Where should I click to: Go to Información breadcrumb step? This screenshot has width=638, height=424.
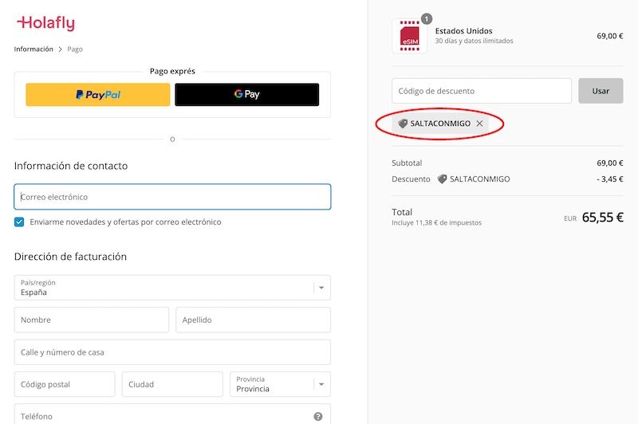point(33,49)
